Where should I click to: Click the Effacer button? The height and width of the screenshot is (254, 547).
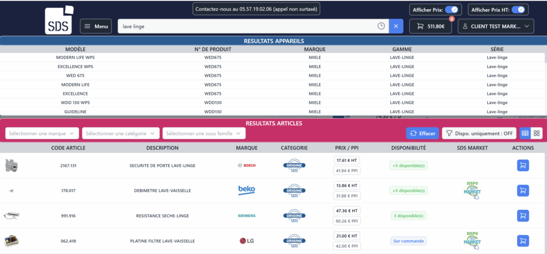pos(423,133)
